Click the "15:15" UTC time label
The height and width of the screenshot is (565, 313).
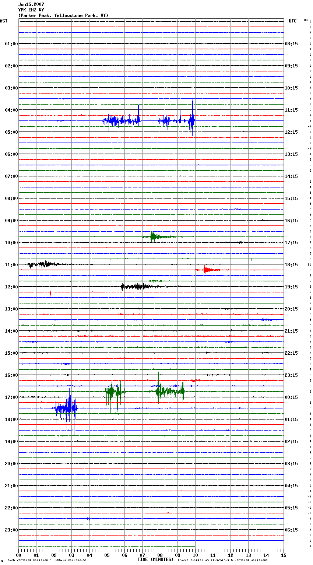tap(291, 199)
